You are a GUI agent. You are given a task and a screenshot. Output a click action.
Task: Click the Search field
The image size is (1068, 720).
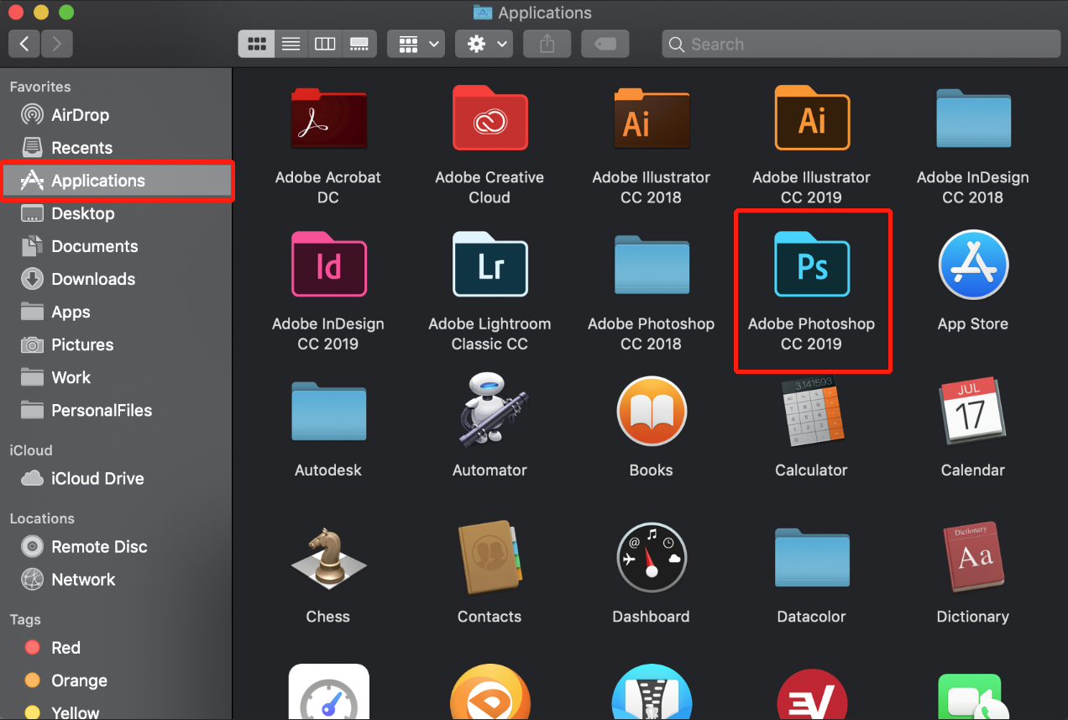(x=861, y=44)
